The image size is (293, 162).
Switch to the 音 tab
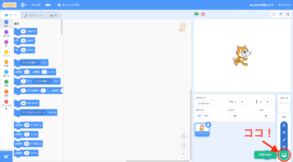pyautogui.click(x=54, y=15)
